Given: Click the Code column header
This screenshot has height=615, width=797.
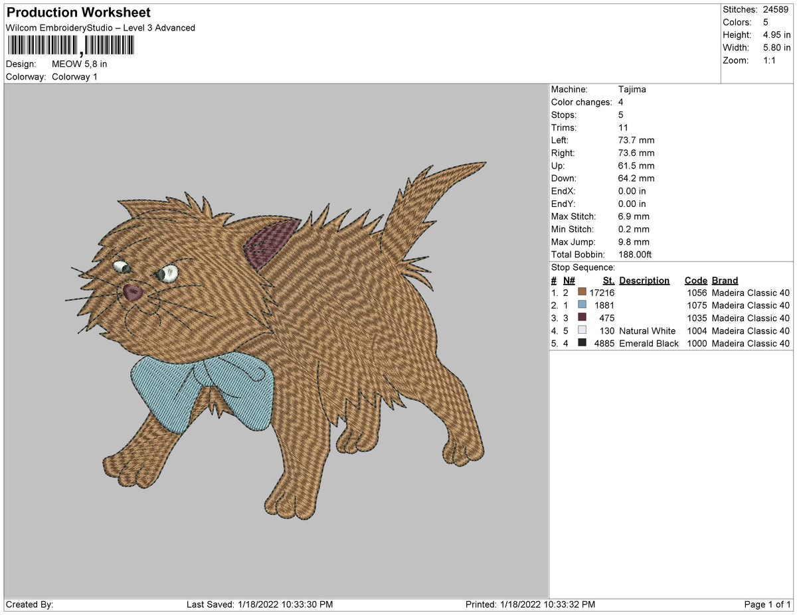Looking at the screenshot, I should click(695, 280).
